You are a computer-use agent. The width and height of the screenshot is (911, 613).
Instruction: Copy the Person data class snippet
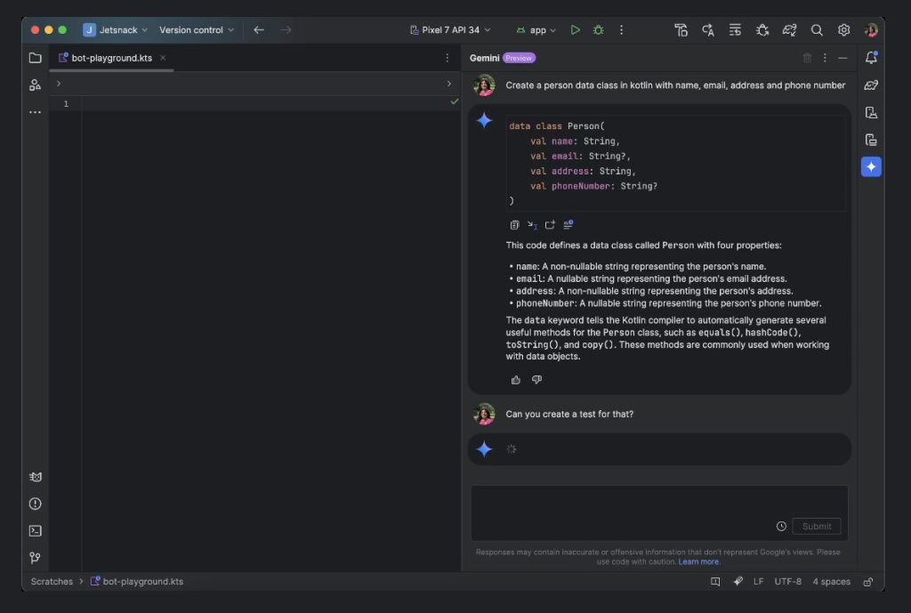[514, 224]
